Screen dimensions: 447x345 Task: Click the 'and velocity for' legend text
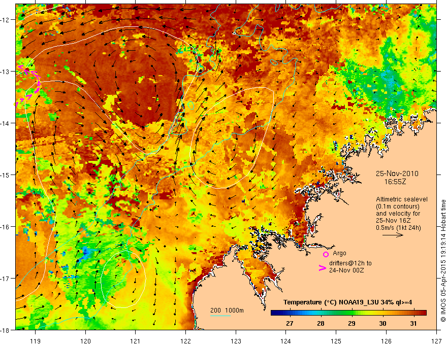coord(398,214)
